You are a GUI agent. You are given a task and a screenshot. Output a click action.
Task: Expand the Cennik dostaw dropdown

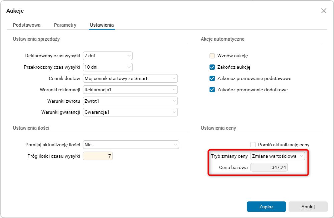pos(130,79)
